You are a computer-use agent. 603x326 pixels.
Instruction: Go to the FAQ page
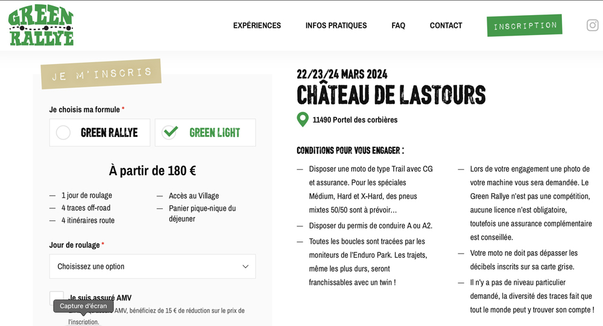398,25
